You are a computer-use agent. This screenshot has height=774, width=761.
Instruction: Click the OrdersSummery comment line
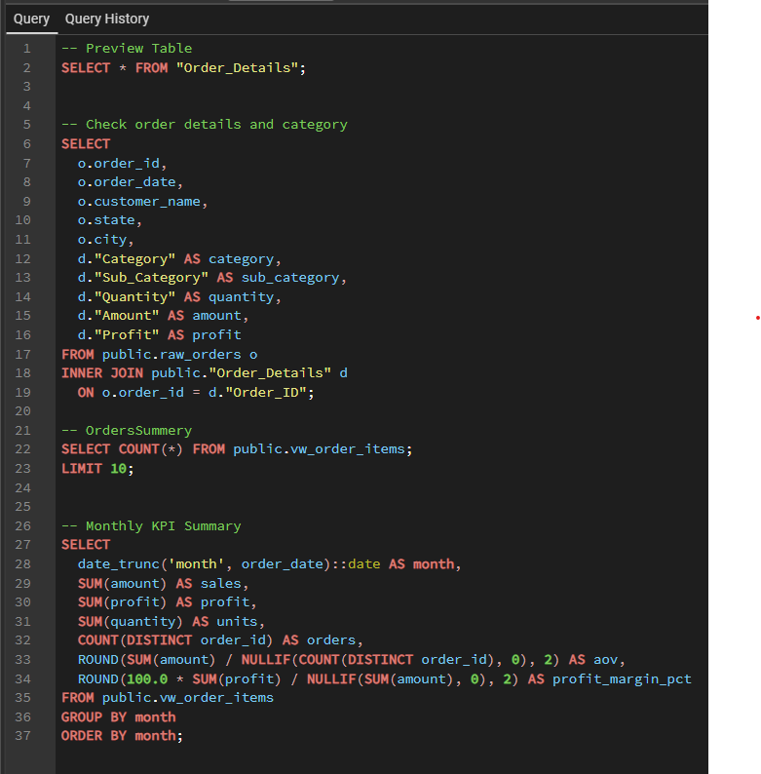pyautogui.click(x=127, y=430)
